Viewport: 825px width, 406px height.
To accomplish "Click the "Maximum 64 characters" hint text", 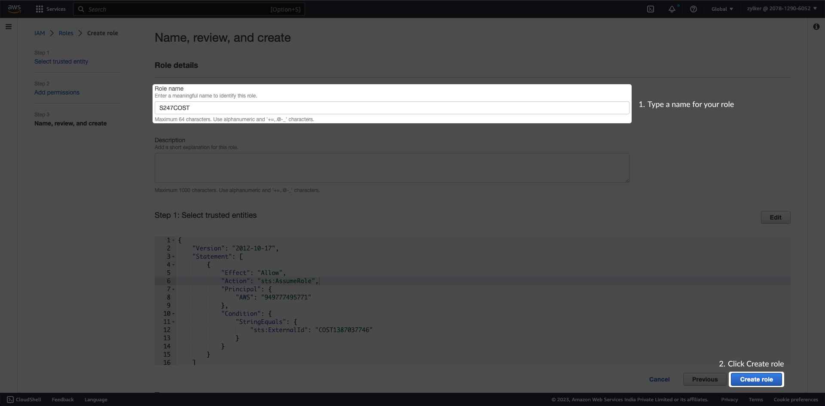I will 234,119.
